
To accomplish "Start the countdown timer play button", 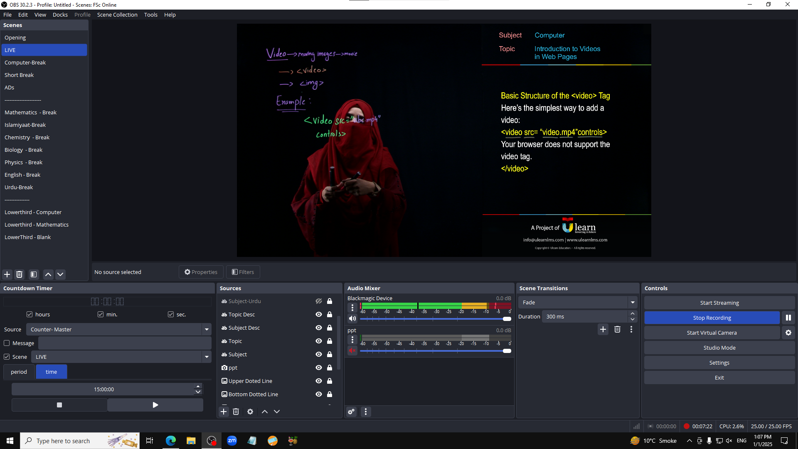I will click(155, 405).
